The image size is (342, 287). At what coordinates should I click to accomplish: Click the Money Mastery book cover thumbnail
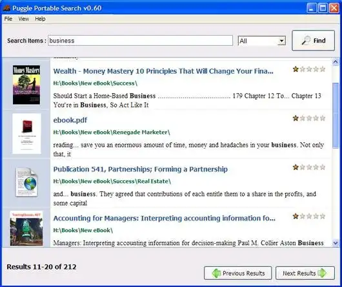click(26, 85)
